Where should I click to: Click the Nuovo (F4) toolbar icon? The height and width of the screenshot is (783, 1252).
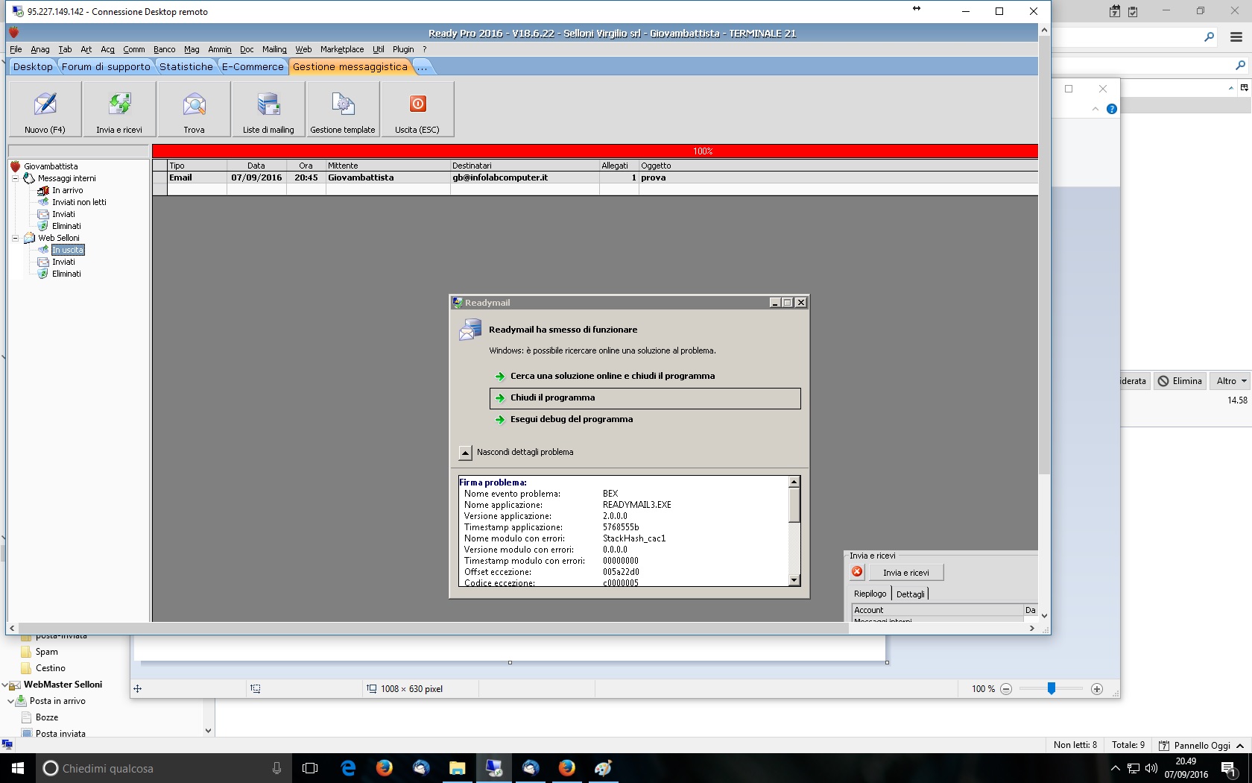[45, 109]
